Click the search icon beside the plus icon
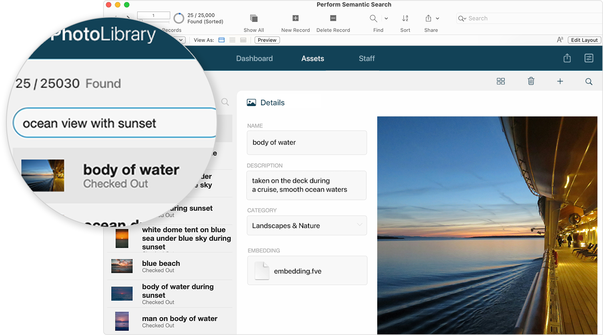Image resolution: width=603 pixels, height=335 pixels. [589, 81]
